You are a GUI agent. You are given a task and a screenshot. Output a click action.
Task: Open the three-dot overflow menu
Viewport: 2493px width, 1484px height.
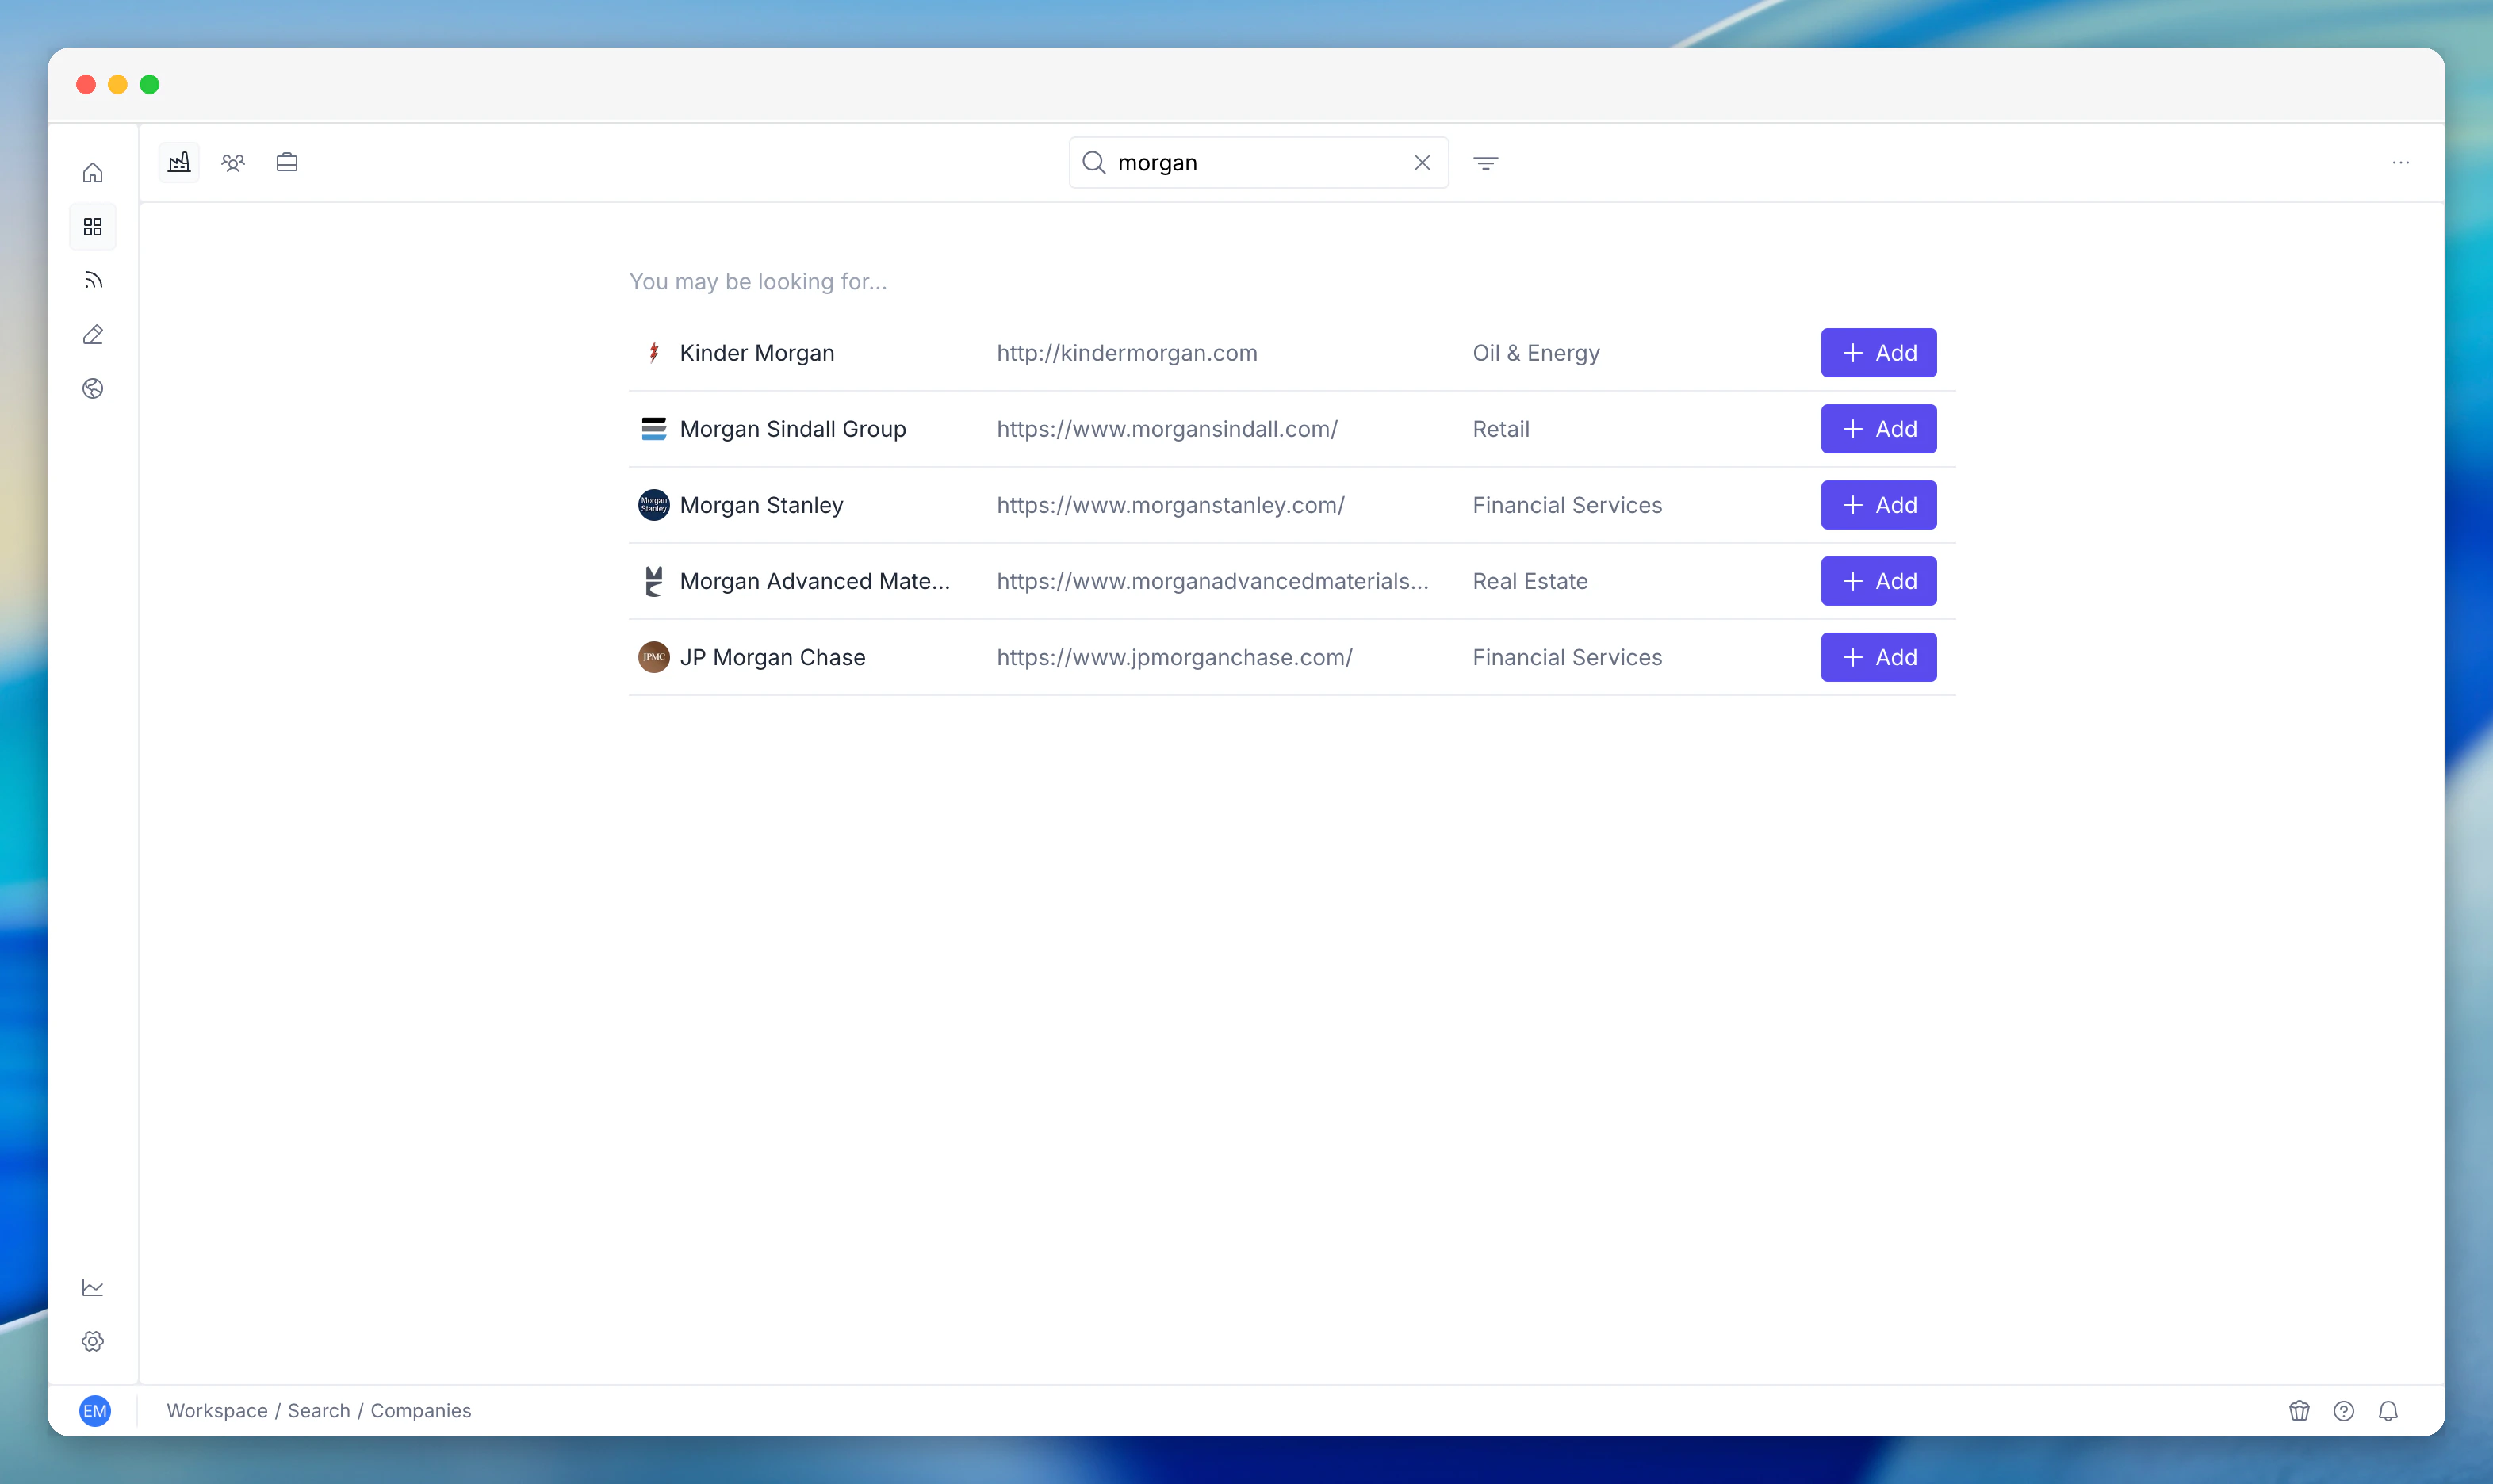coord(2401,162)
